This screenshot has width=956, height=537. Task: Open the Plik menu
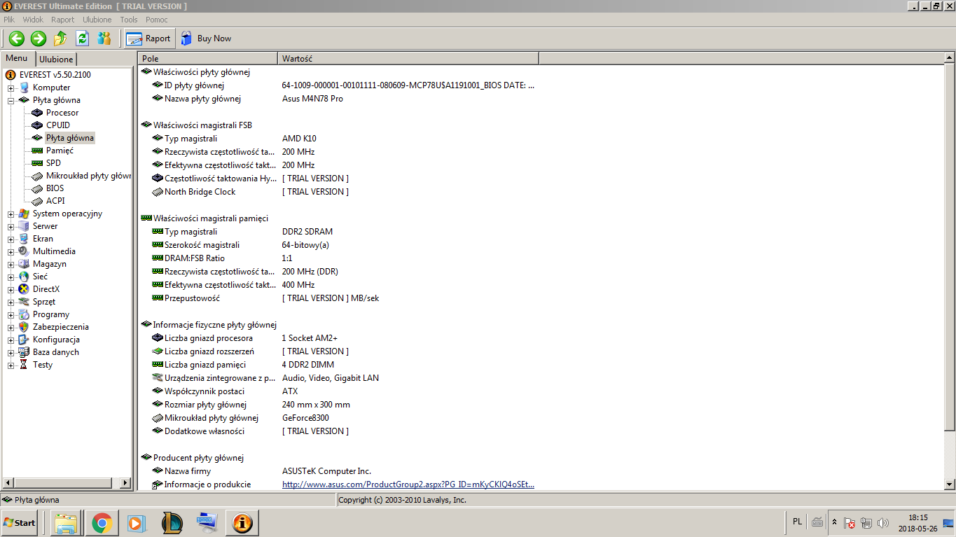[x=9, y=20]
